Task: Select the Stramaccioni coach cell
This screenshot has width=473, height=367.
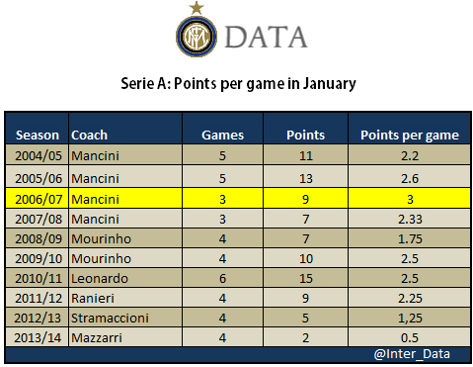Action: [x=125, y=318]
